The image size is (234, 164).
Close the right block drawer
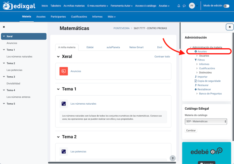[x=230, y=27]
